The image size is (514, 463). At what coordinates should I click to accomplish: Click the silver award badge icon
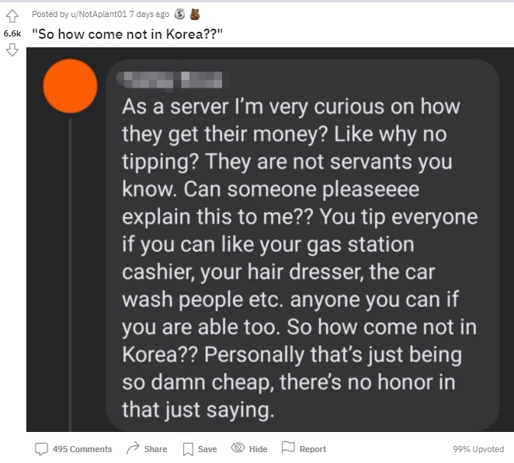[x=179, y=14]
